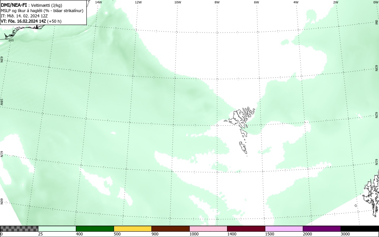This screenshot has height=237, width=379.
Task: Click the legend value '25'
Action: pos(41,234)
